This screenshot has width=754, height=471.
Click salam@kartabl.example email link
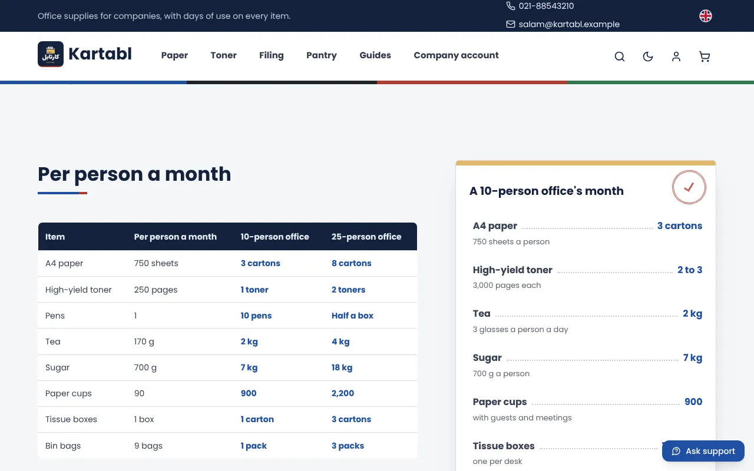click(569, 25)
